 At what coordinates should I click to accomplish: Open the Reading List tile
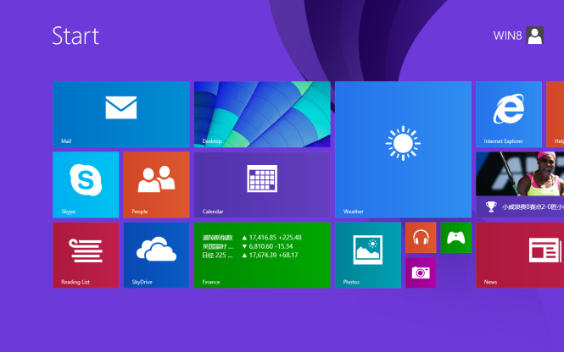tap(86, 255)
